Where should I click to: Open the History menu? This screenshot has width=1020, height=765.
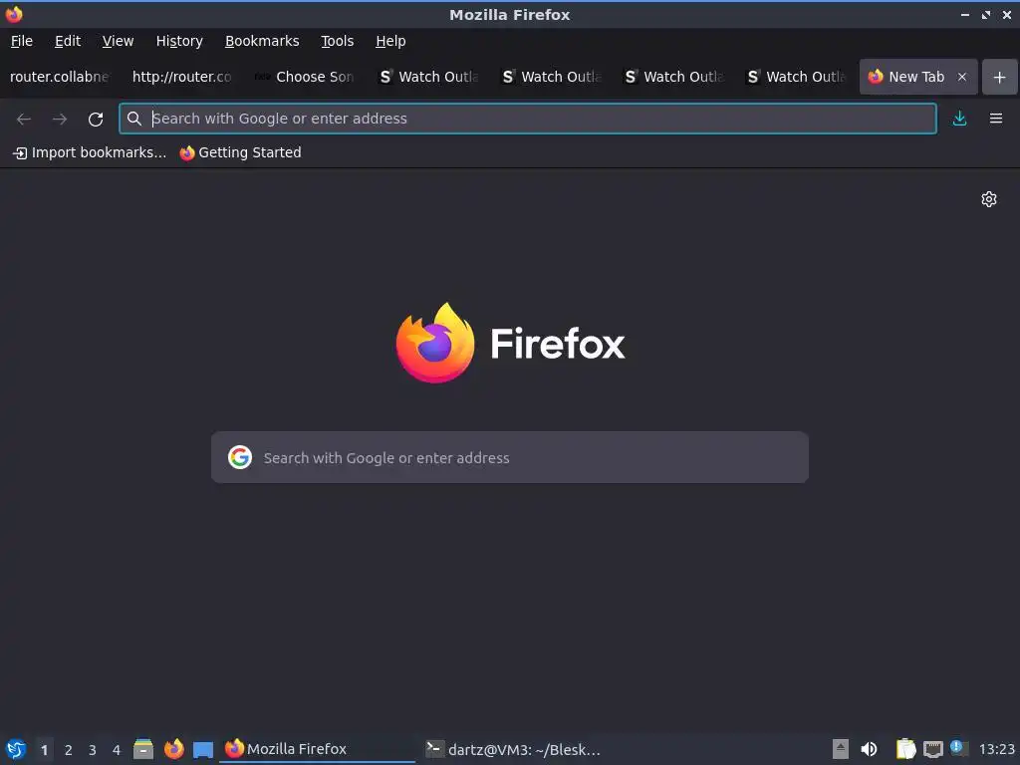tap(179, 41)
